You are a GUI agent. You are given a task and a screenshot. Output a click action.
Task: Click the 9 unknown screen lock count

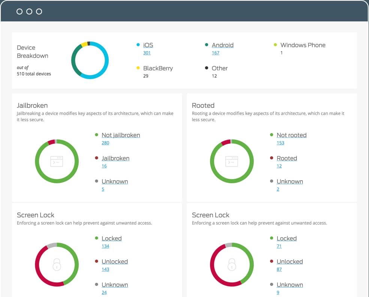(278, 292)
